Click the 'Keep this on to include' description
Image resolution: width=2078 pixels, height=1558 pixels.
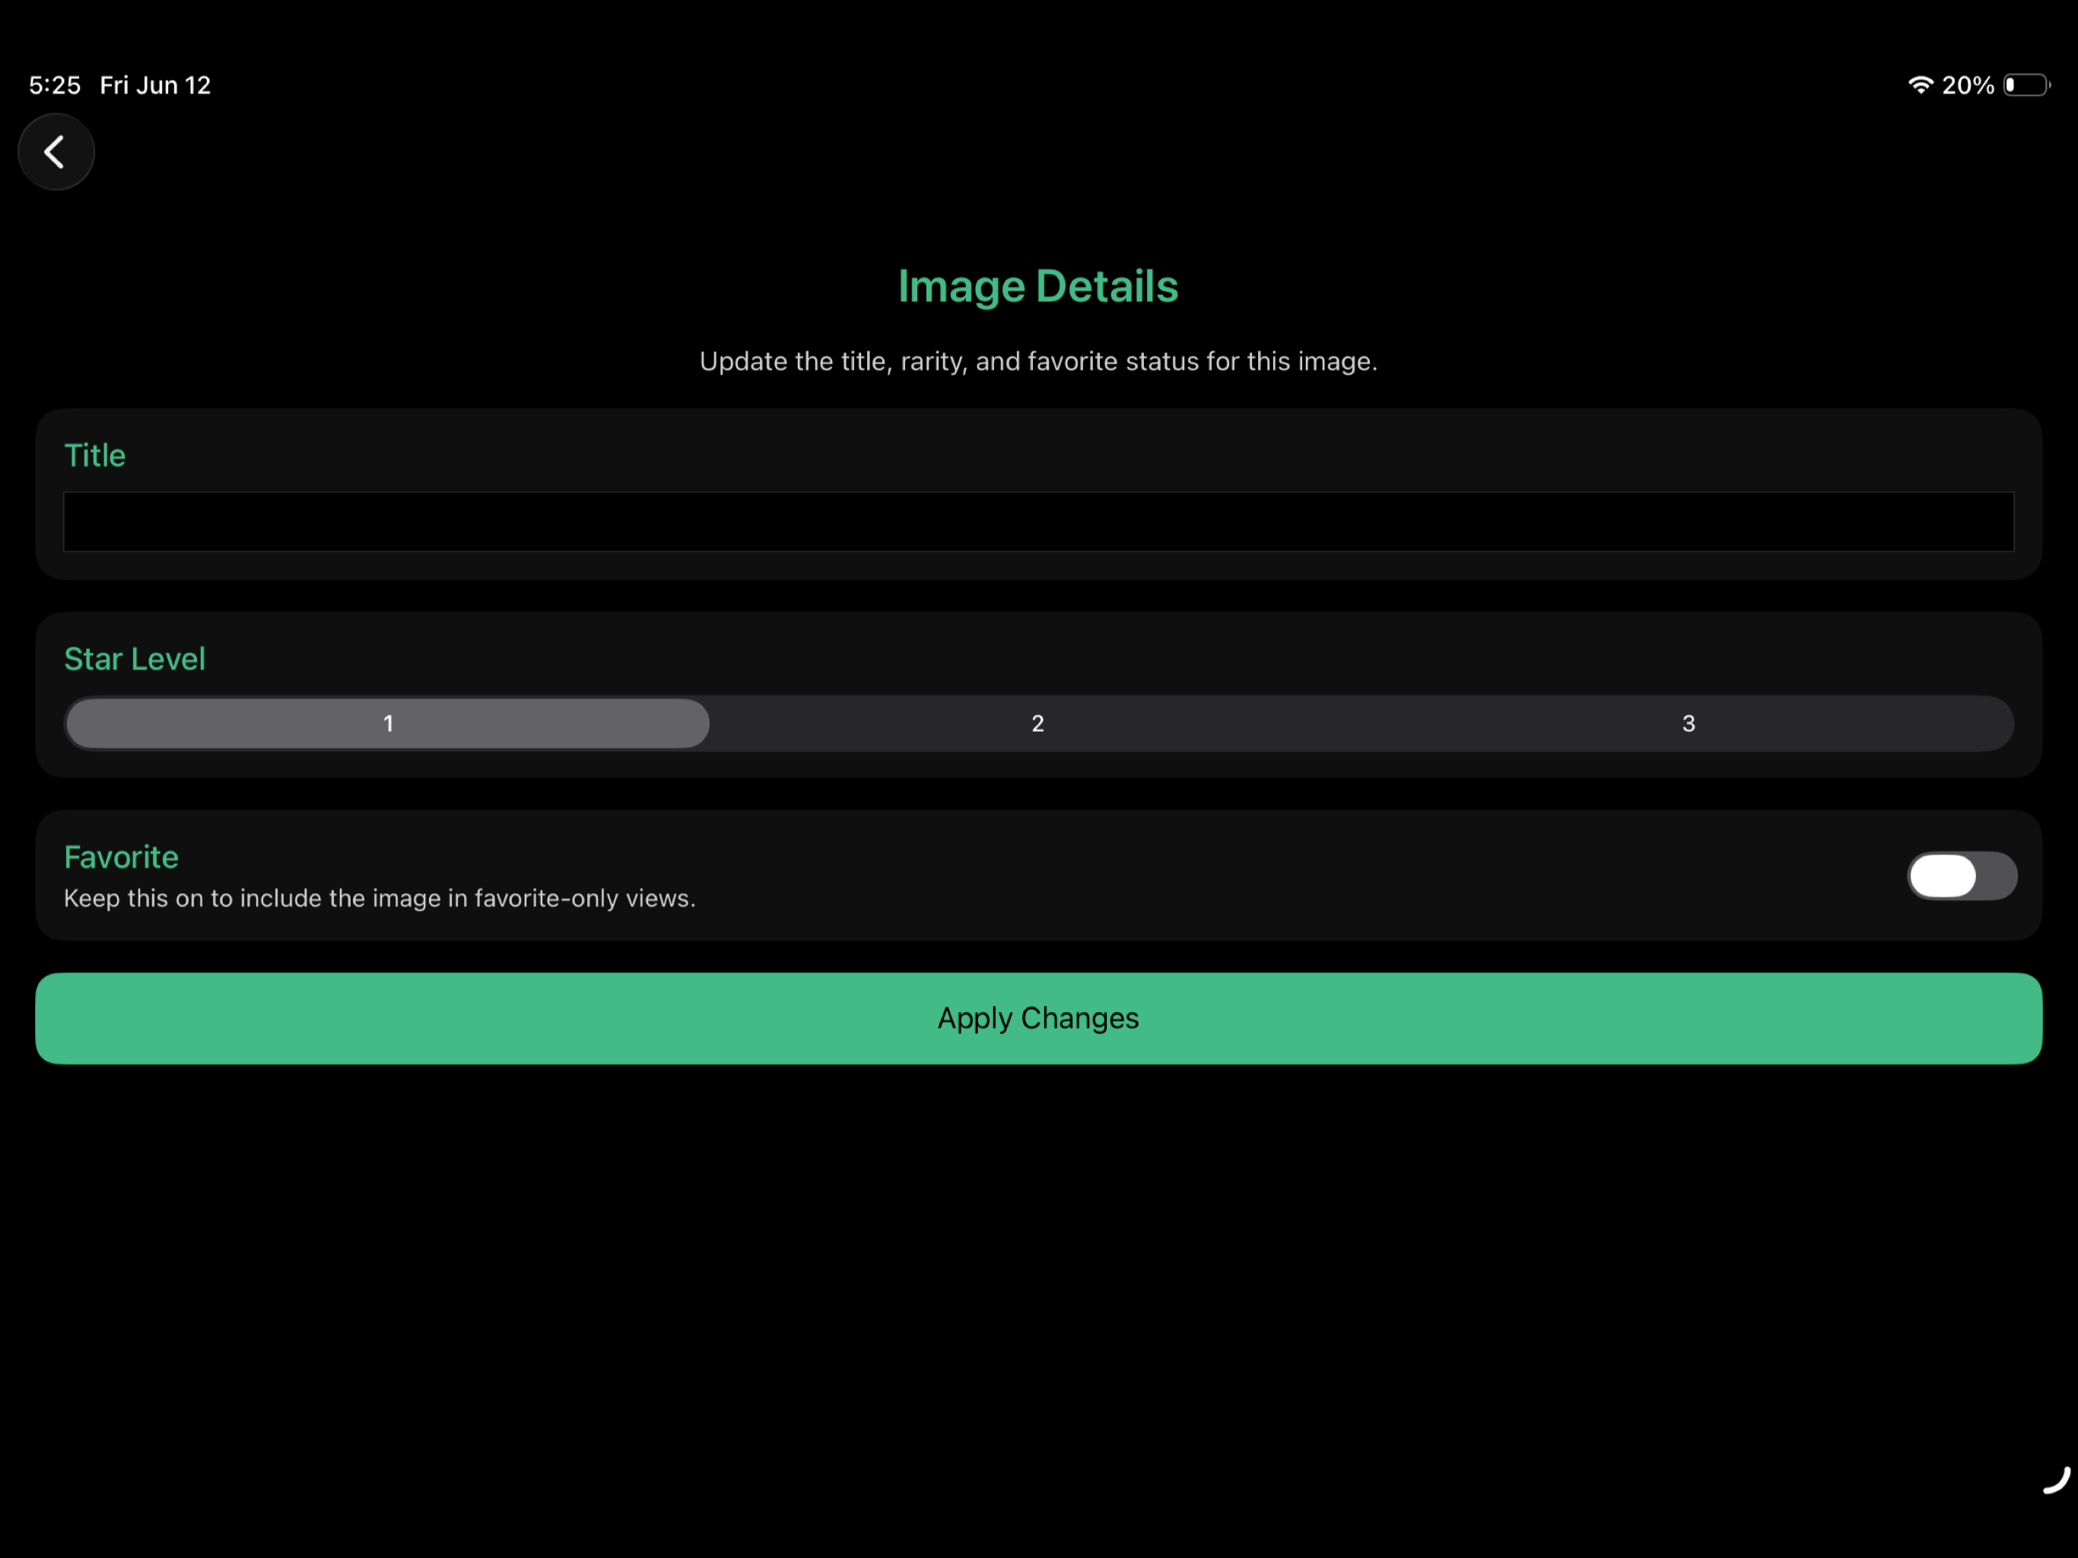pyautogui.click(x=380, y=898)
